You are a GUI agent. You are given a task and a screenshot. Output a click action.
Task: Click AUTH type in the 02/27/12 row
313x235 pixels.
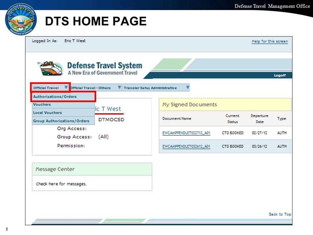pyautogui.click(x=282, y=133)
